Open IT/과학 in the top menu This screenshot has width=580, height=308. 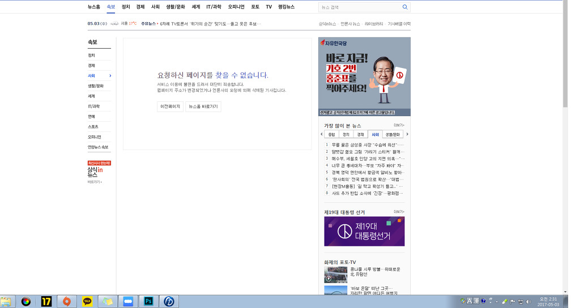click(214, 7)
